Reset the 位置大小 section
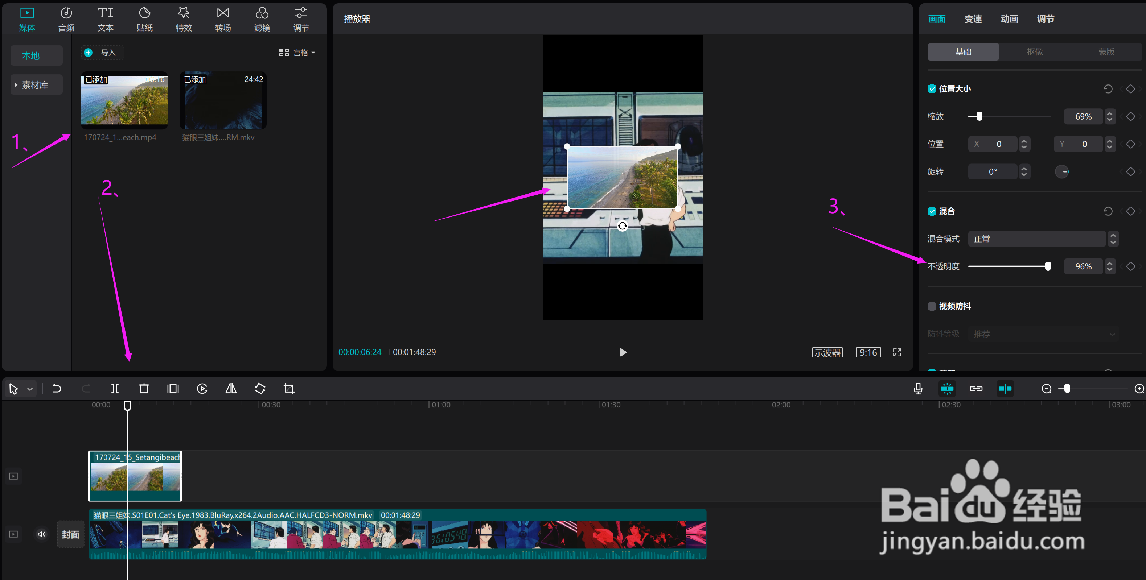The width and height of the screenshot is (1146, 580). click(x=1108, y=89)
